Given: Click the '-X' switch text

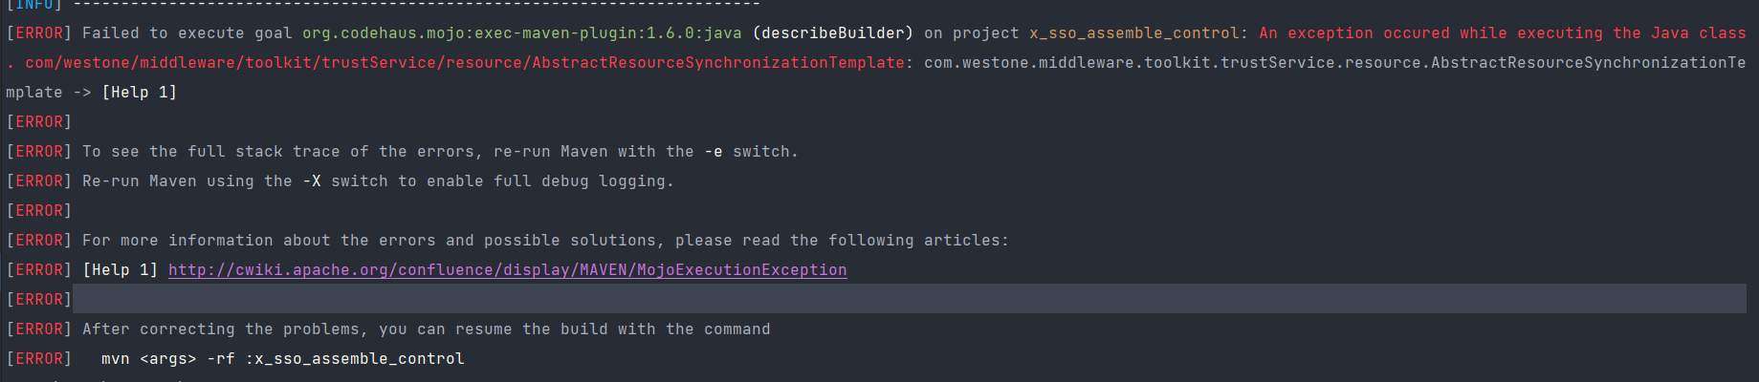Looking at the screenshot, I should pos(312,181).
